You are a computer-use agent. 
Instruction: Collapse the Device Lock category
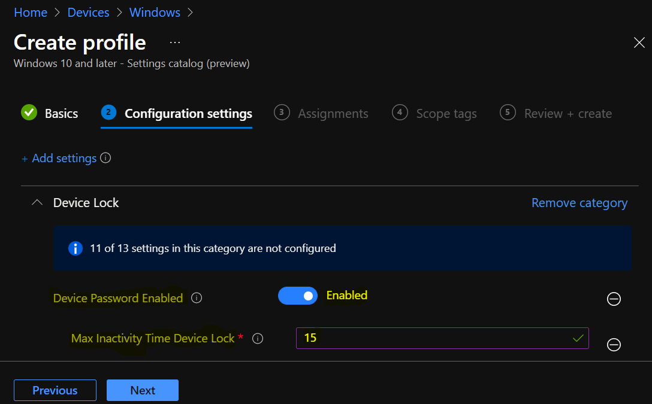coord(37,203)
